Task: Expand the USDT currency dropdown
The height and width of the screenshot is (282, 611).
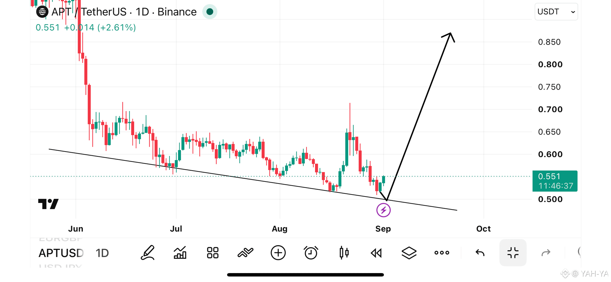Action: click(x=556, y=12)
